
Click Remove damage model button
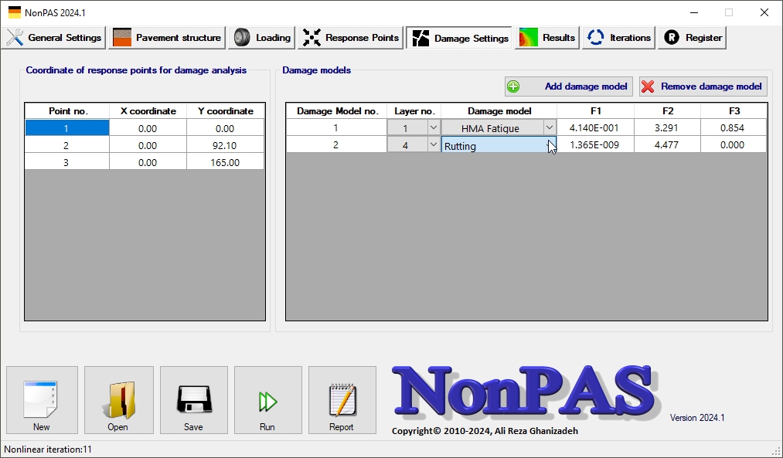click(x=703, y=87)
